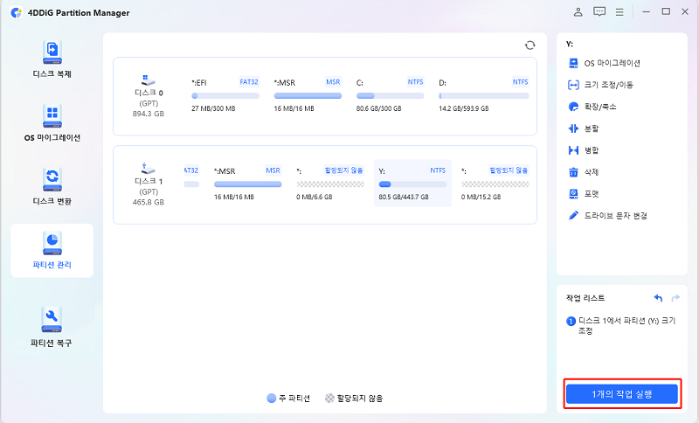Click the FAT32 tag on *:EFI
The width and height of the screenshot is (699, 423).
[x=249, y=82]
